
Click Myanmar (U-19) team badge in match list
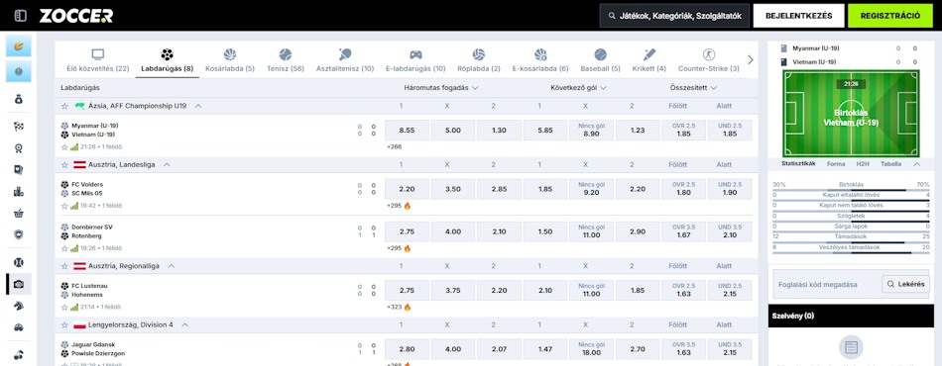coord(64,126)
